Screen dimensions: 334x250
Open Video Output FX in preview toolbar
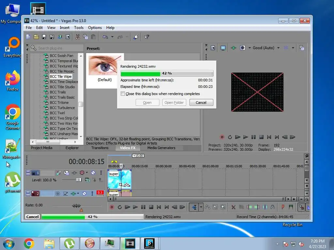(x=234, y=48)
